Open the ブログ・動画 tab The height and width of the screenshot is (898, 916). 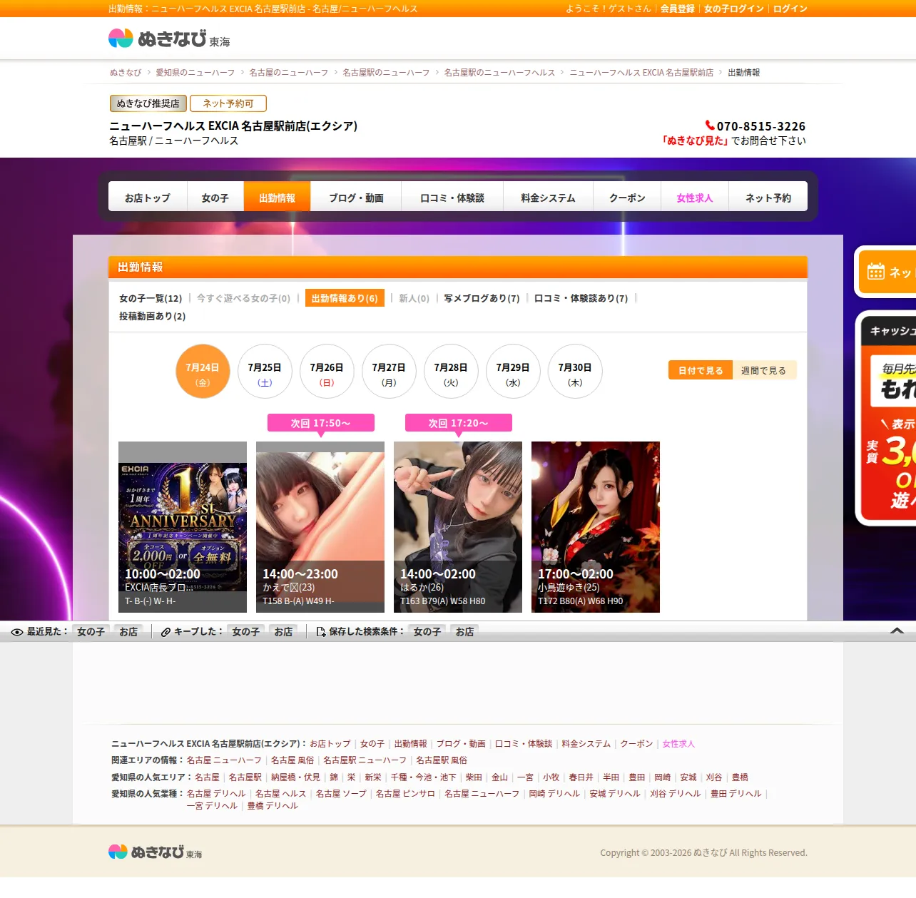(x=356, y=197)
